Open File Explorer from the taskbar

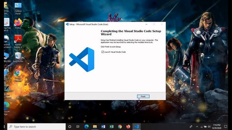[x=95, y=127]
